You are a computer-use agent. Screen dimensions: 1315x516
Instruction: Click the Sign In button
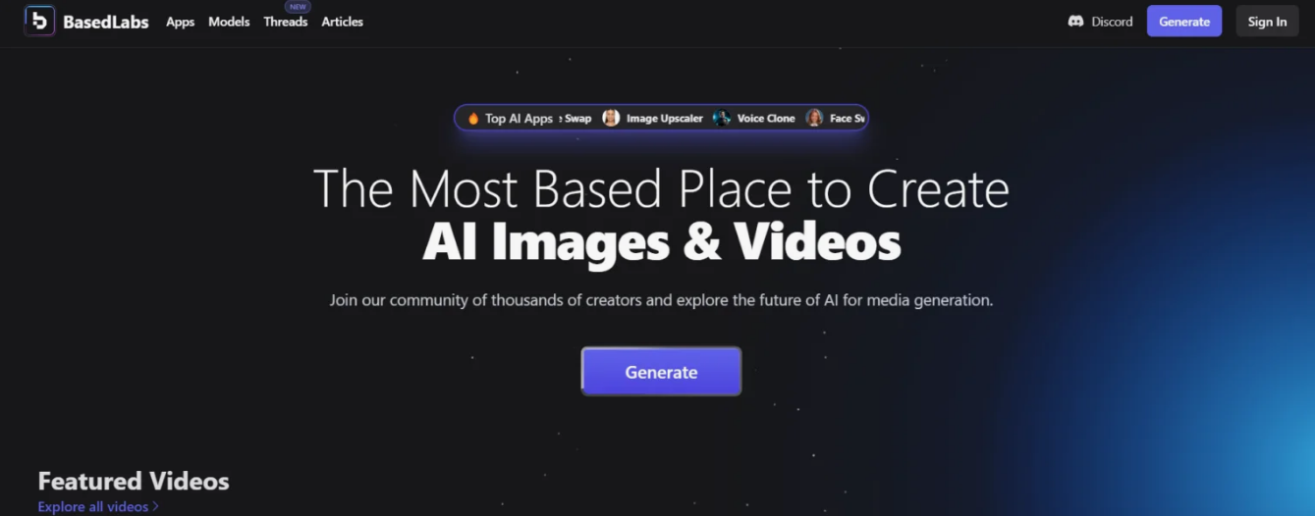click(1267, 22)
